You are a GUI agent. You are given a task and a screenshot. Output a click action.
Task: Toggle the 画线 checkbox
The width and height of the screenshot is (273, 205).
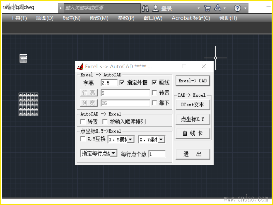pyautogui.click(x=154, y=82)
